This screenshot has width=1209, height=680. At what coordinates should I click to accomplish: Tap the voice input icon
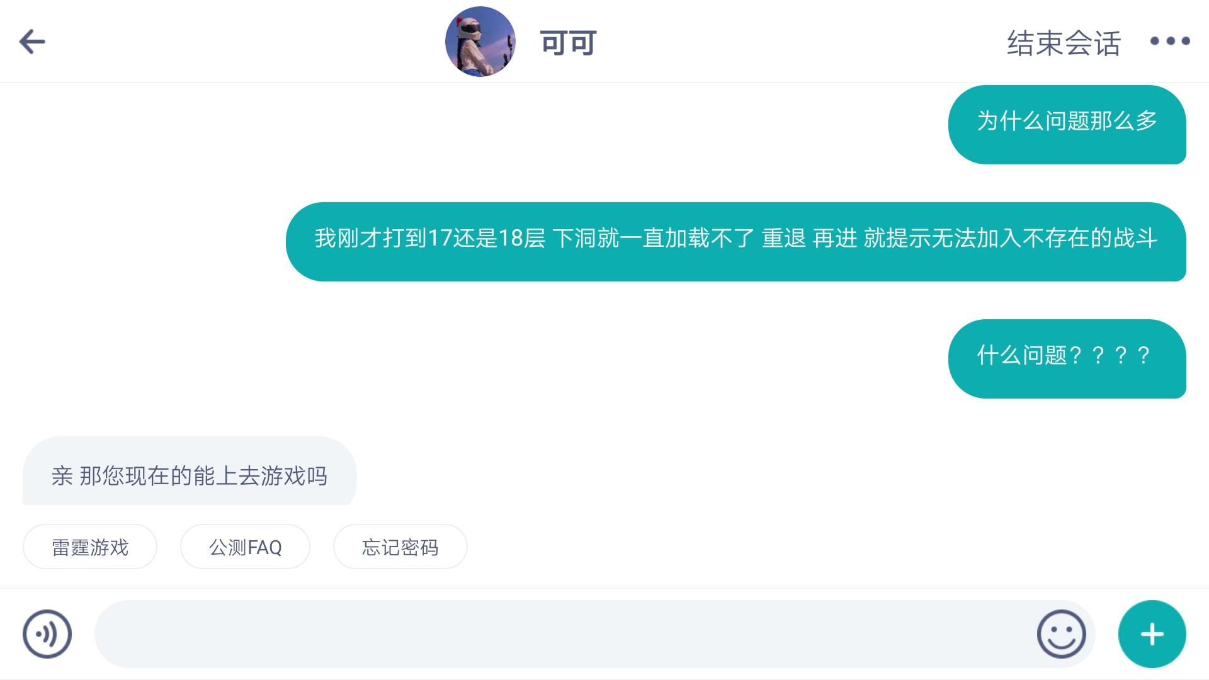[47, 634]
